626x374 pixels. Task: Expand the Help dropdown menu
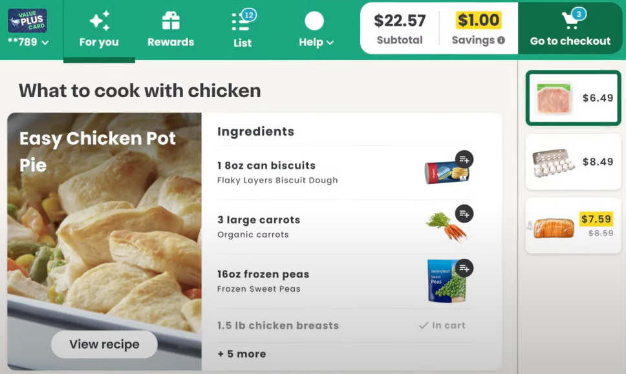pos(316,42)
